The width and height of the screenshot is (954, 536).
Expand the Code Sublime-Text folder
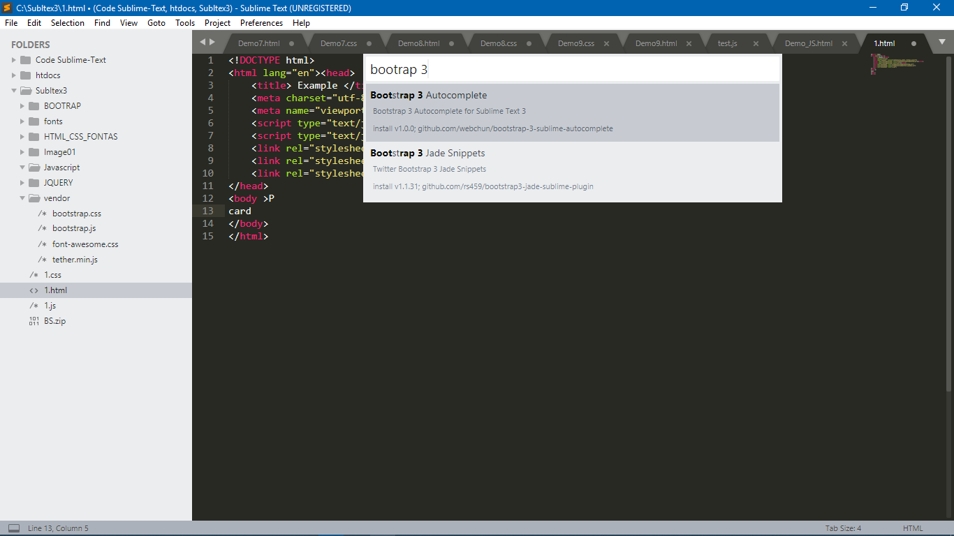(13, 60)
